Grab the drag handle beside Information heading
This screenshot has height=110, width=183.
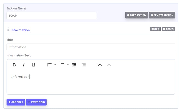coord(8,29)
